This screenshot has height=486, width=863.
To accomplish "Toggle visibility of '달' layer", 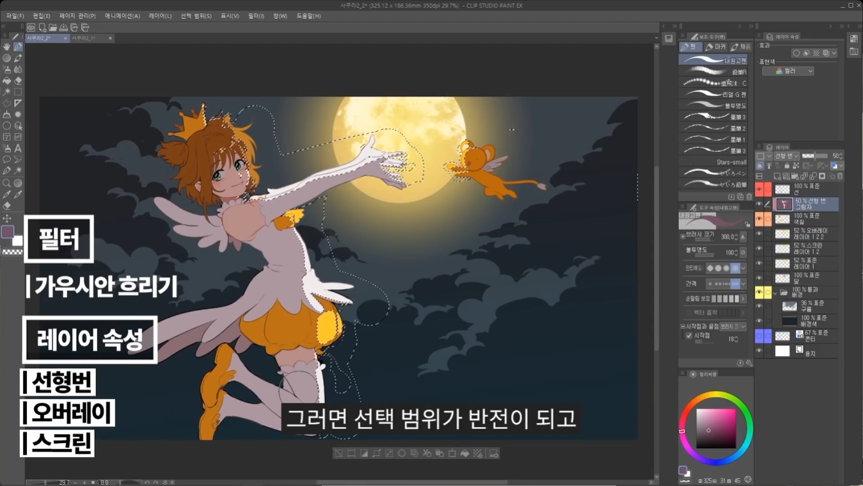I will click(x=759, y=278).
